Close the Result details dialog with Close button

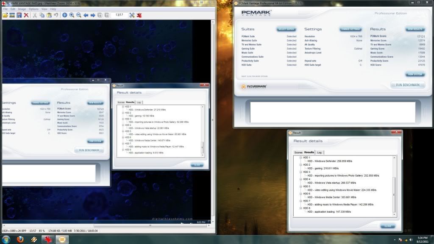point(387,226)
